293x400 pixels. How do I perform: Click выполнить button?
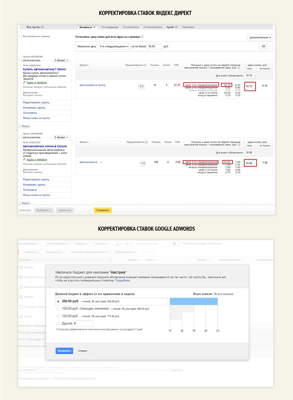tap(65, 210)
